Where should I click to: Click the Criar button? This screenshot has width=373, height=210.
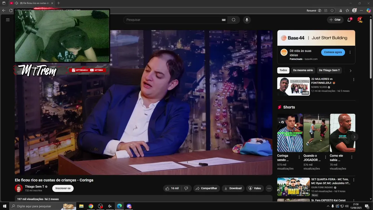[x=335, y=20]
